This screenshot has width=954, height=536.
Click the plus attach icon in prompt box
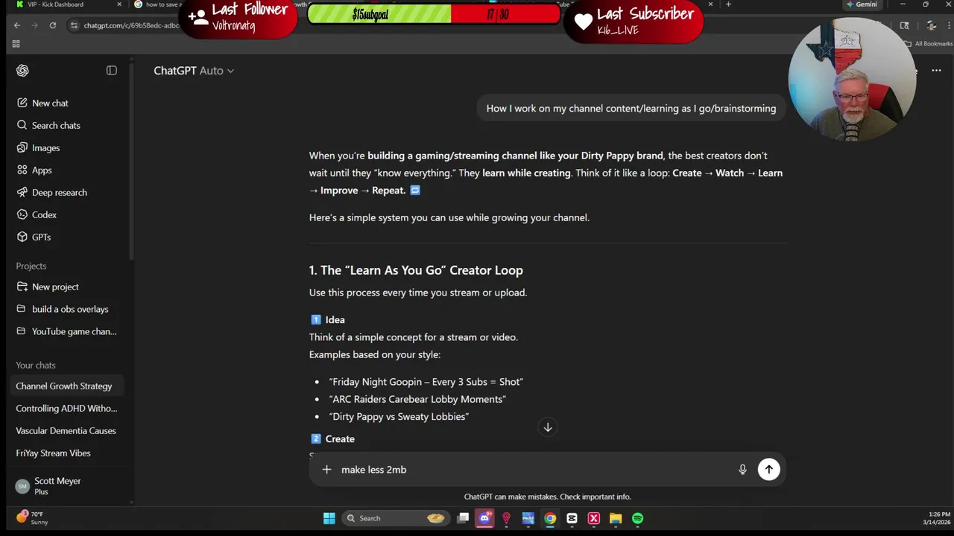pyautogui.click(x=326, y=470)
